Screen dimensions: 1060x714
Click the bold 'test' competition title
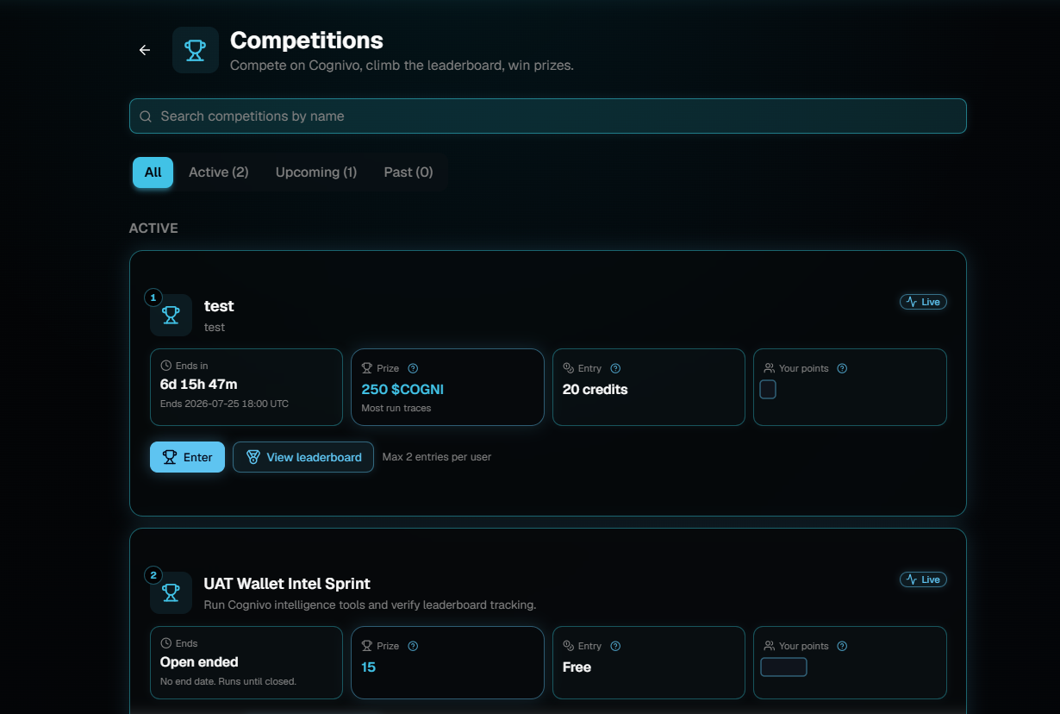coord(219,306)
